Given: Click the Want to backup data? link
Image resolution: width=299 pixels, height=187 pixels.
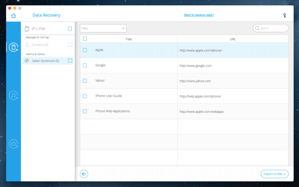Looking at the screenshot, I should point(199,15).
